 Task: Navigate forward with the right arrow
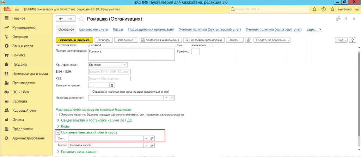(x=71, y=19)
